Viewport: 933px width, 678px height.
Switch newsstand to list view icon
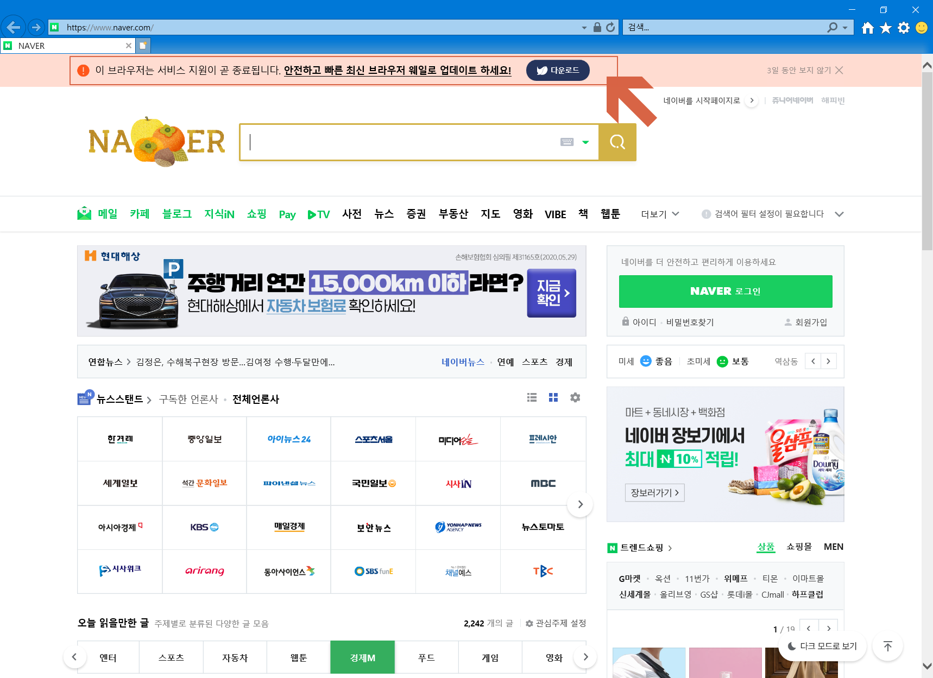tap(532, 397)
